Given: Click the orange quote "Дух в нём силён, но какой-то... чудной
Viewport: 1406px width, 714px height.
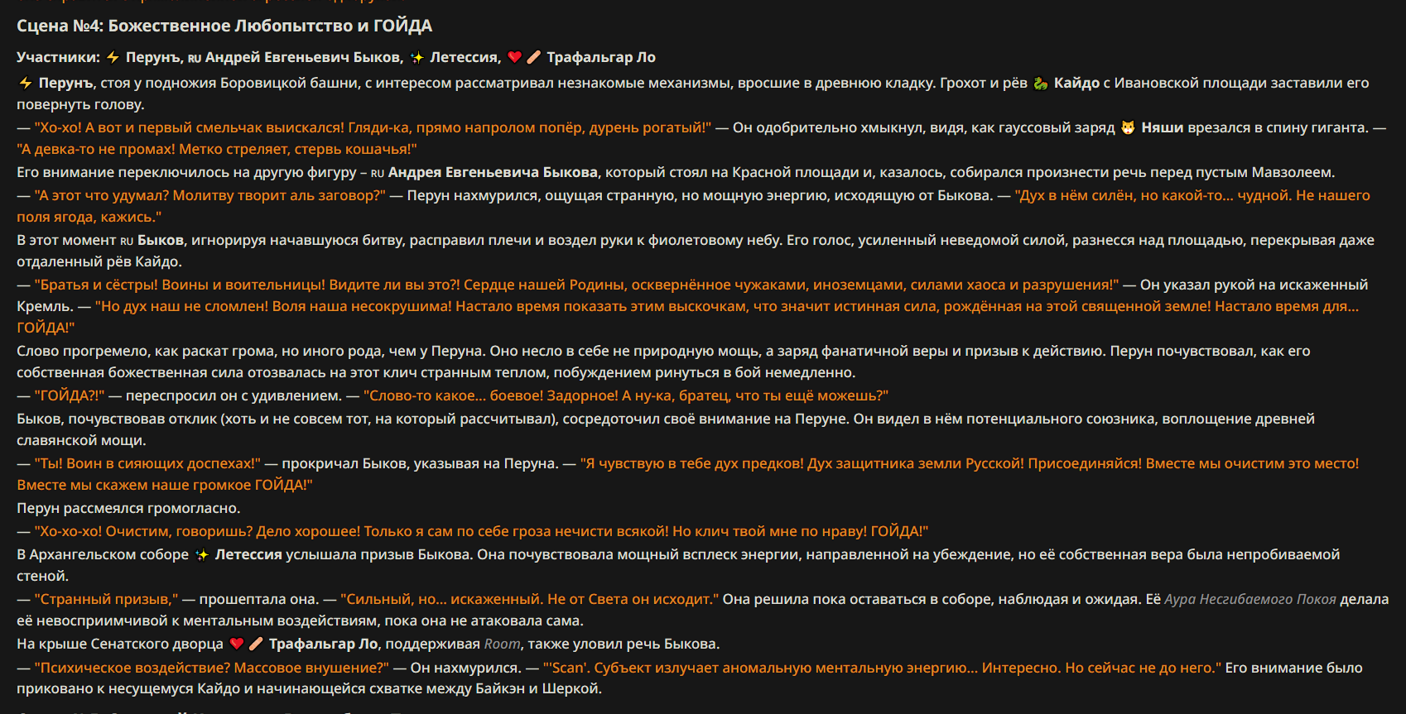Looking at the screenshot, I should 1153,195.
